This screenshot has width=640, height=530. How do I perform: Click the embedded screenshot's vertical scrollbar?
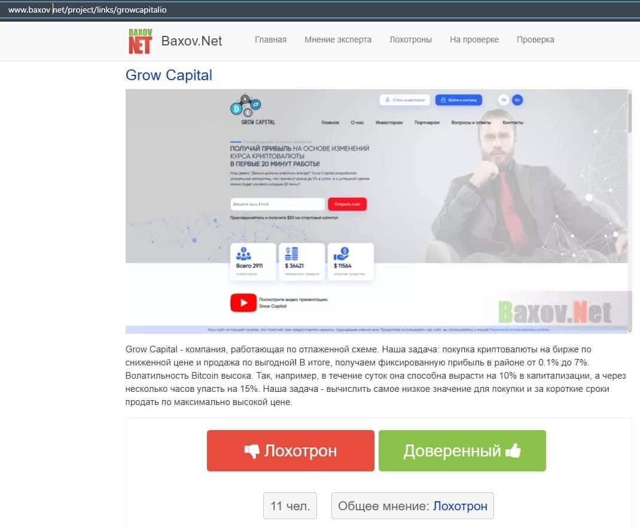click(630, 211)
